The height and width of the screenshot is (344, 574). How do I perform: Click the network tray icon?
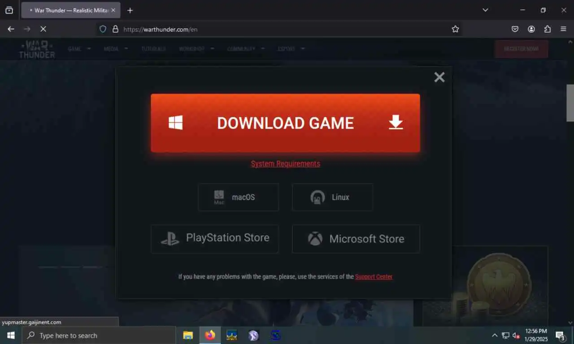tap(505, 335)
